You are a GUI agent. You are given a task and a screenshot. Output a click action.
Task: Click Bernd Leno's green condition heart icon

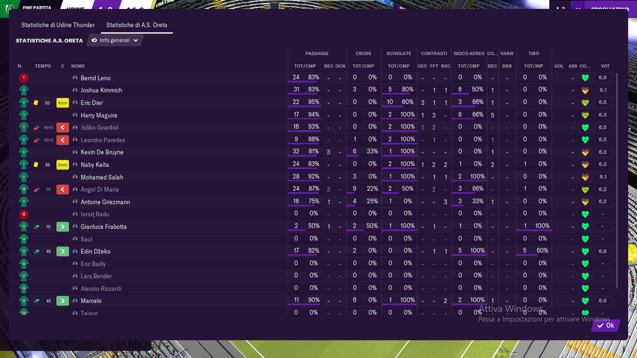point(585,78)
